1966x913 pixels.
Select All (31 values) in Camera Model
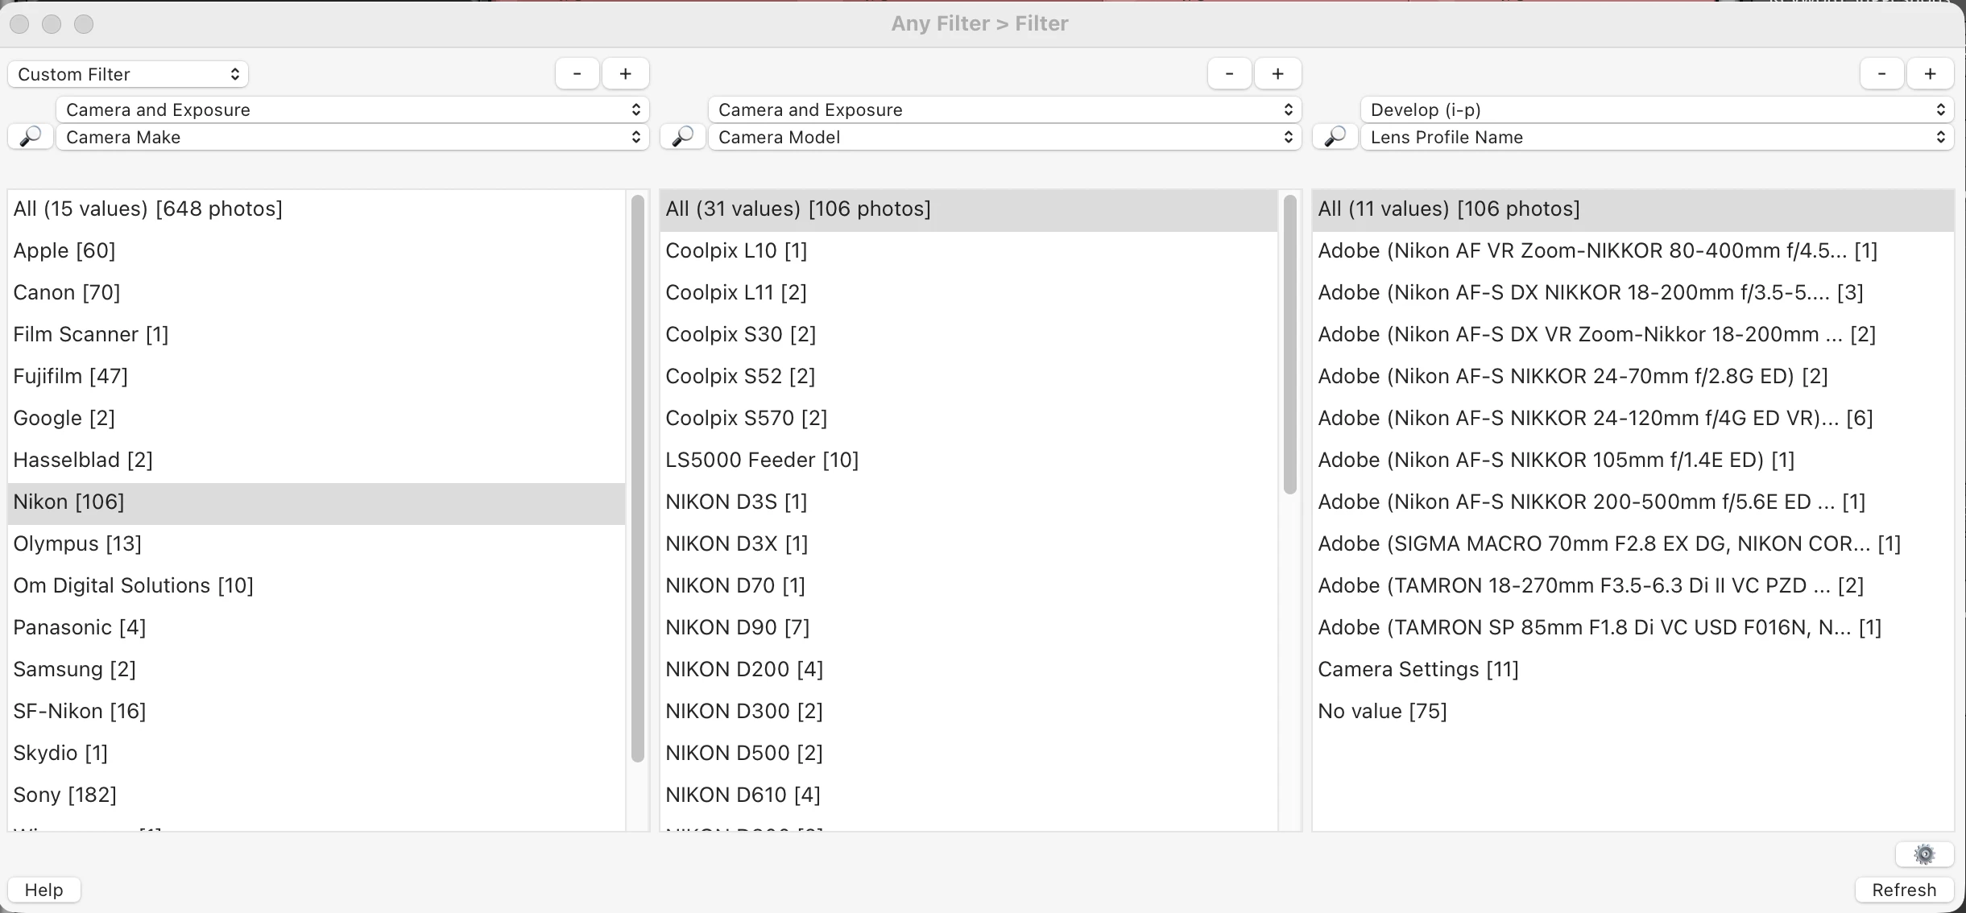[x=969, y=209]
